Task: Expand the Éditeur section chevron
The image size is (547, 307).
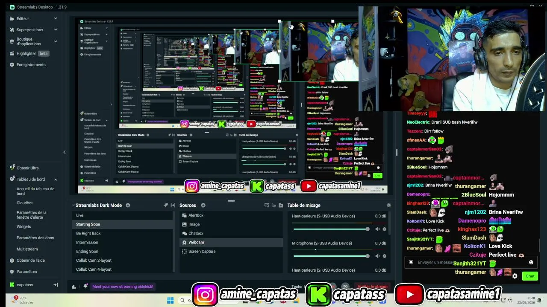Action: click(x=56, y=18)
